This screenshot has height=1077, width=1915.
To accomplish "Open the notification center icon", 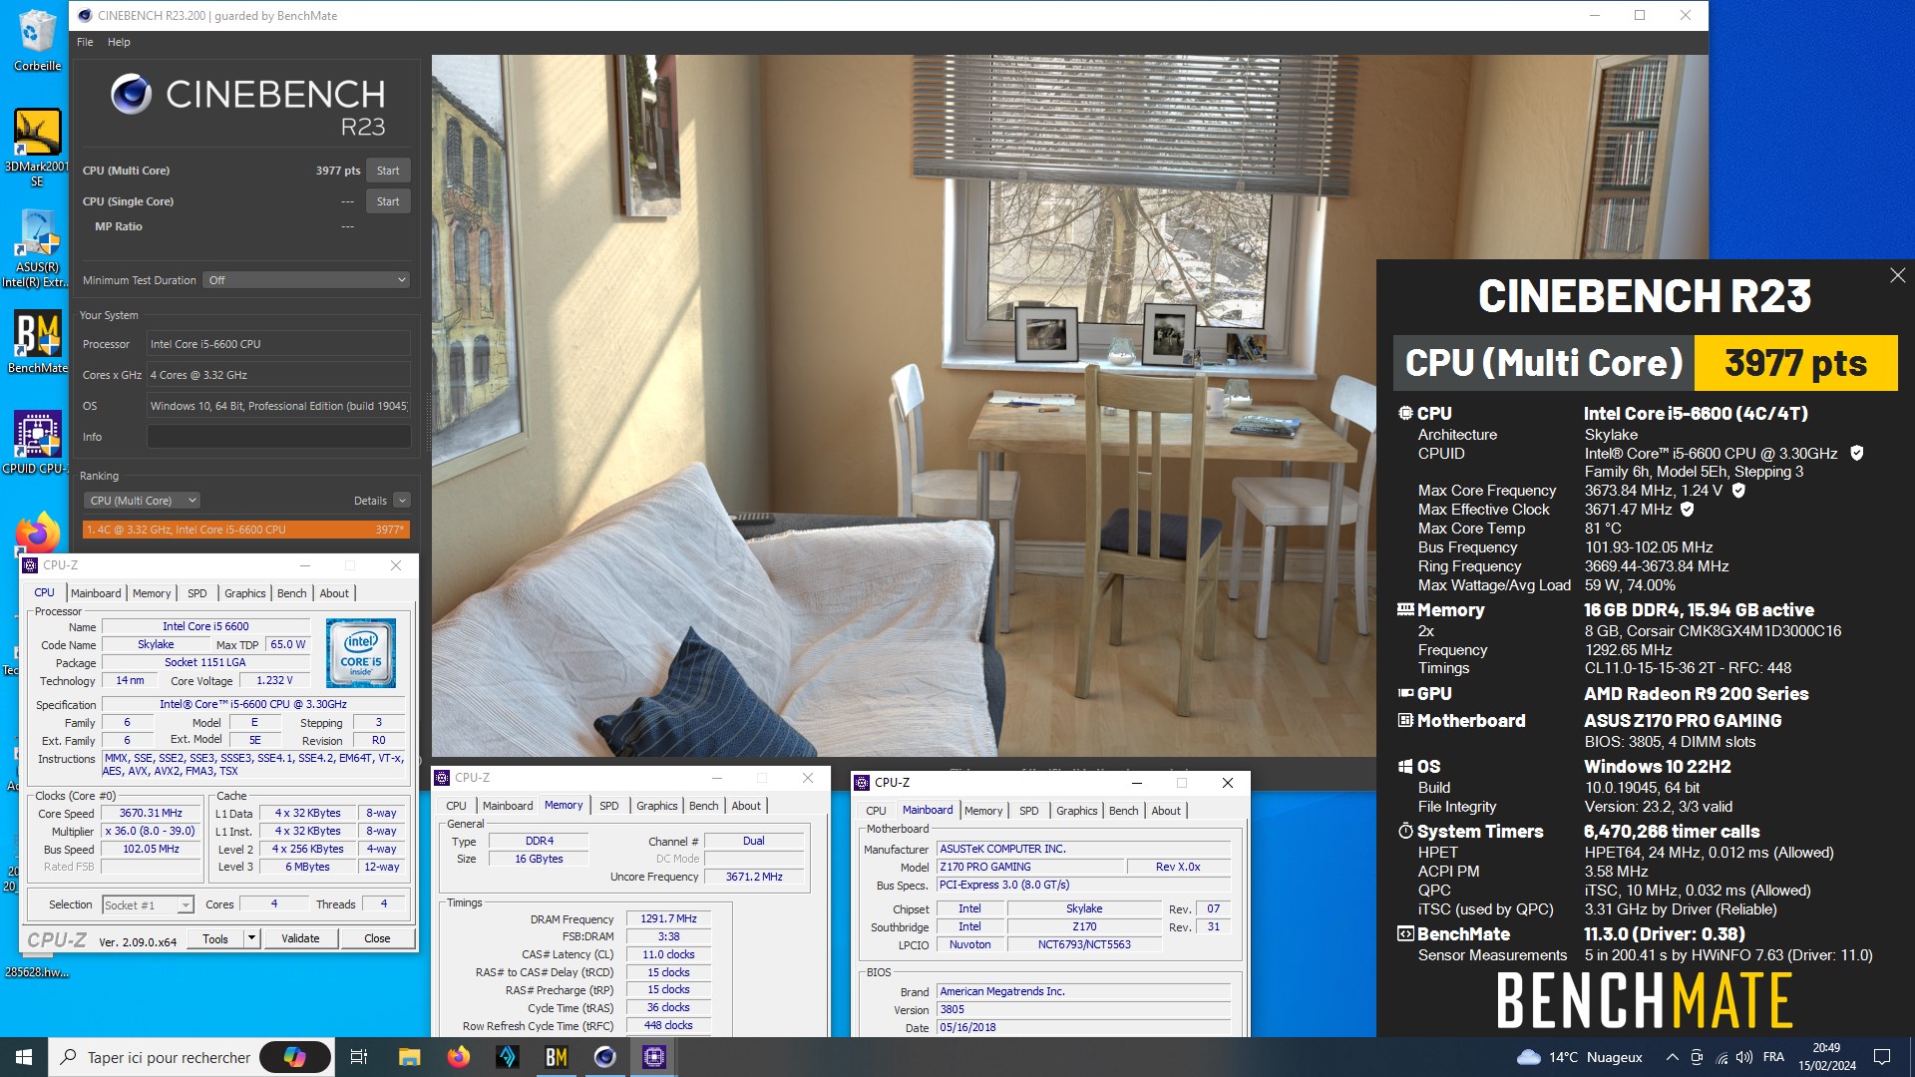I will pos(1882,1057).
